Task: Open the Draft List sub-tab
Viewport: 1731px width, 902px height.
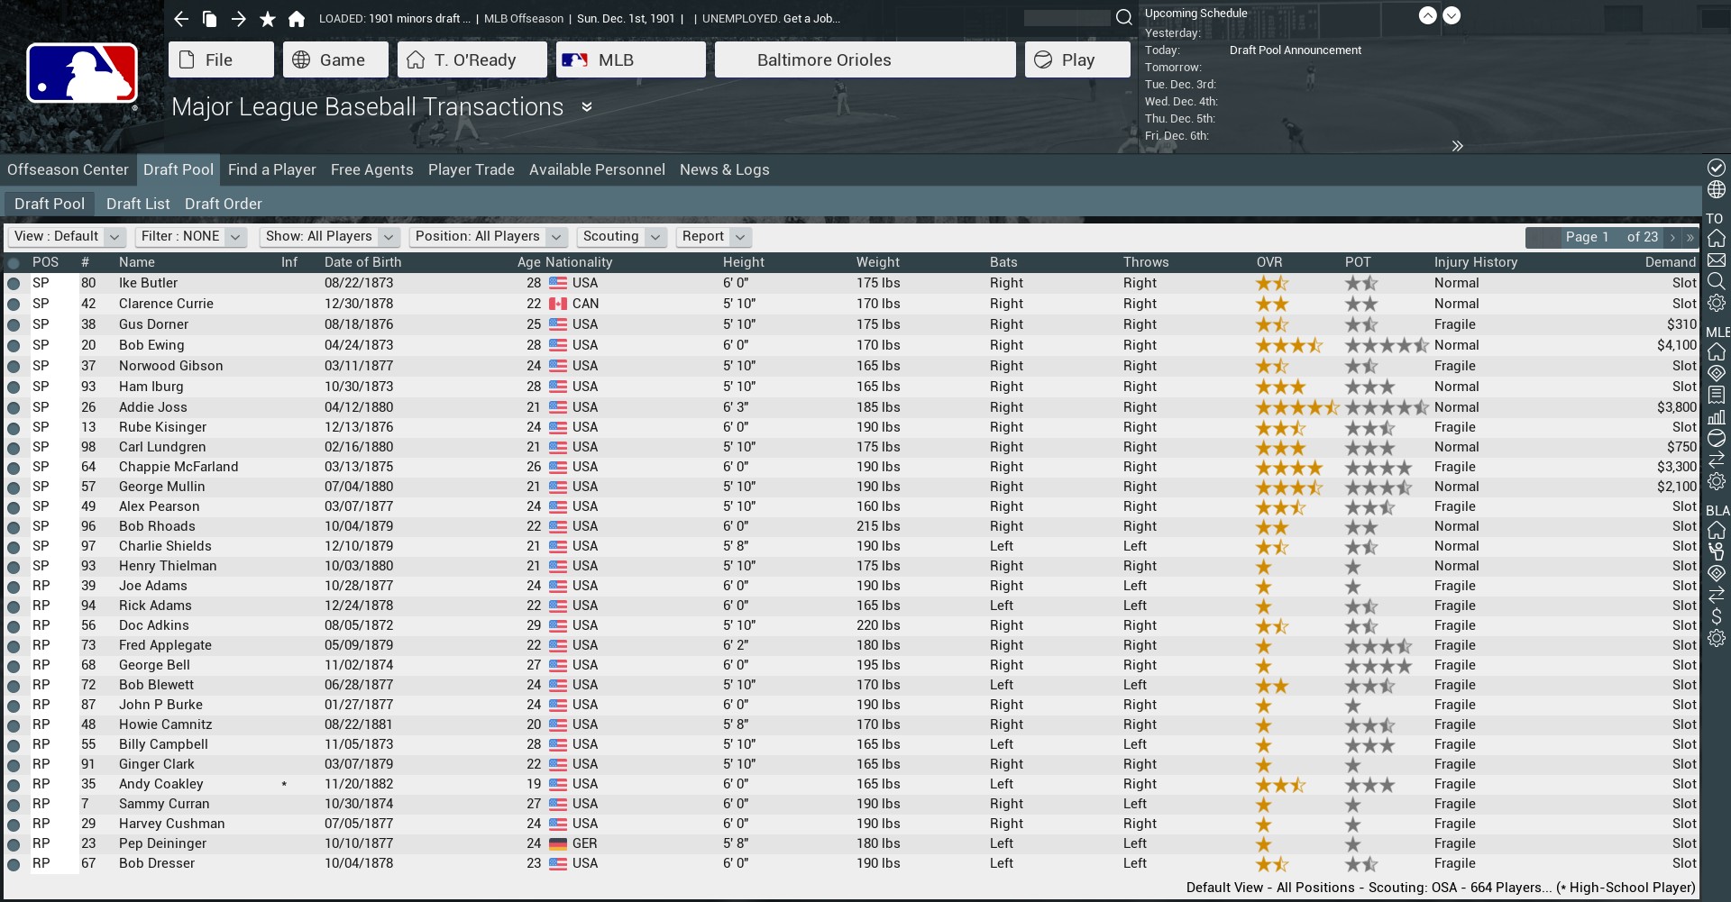Action: pyautogui.click(x=138, y=204)
